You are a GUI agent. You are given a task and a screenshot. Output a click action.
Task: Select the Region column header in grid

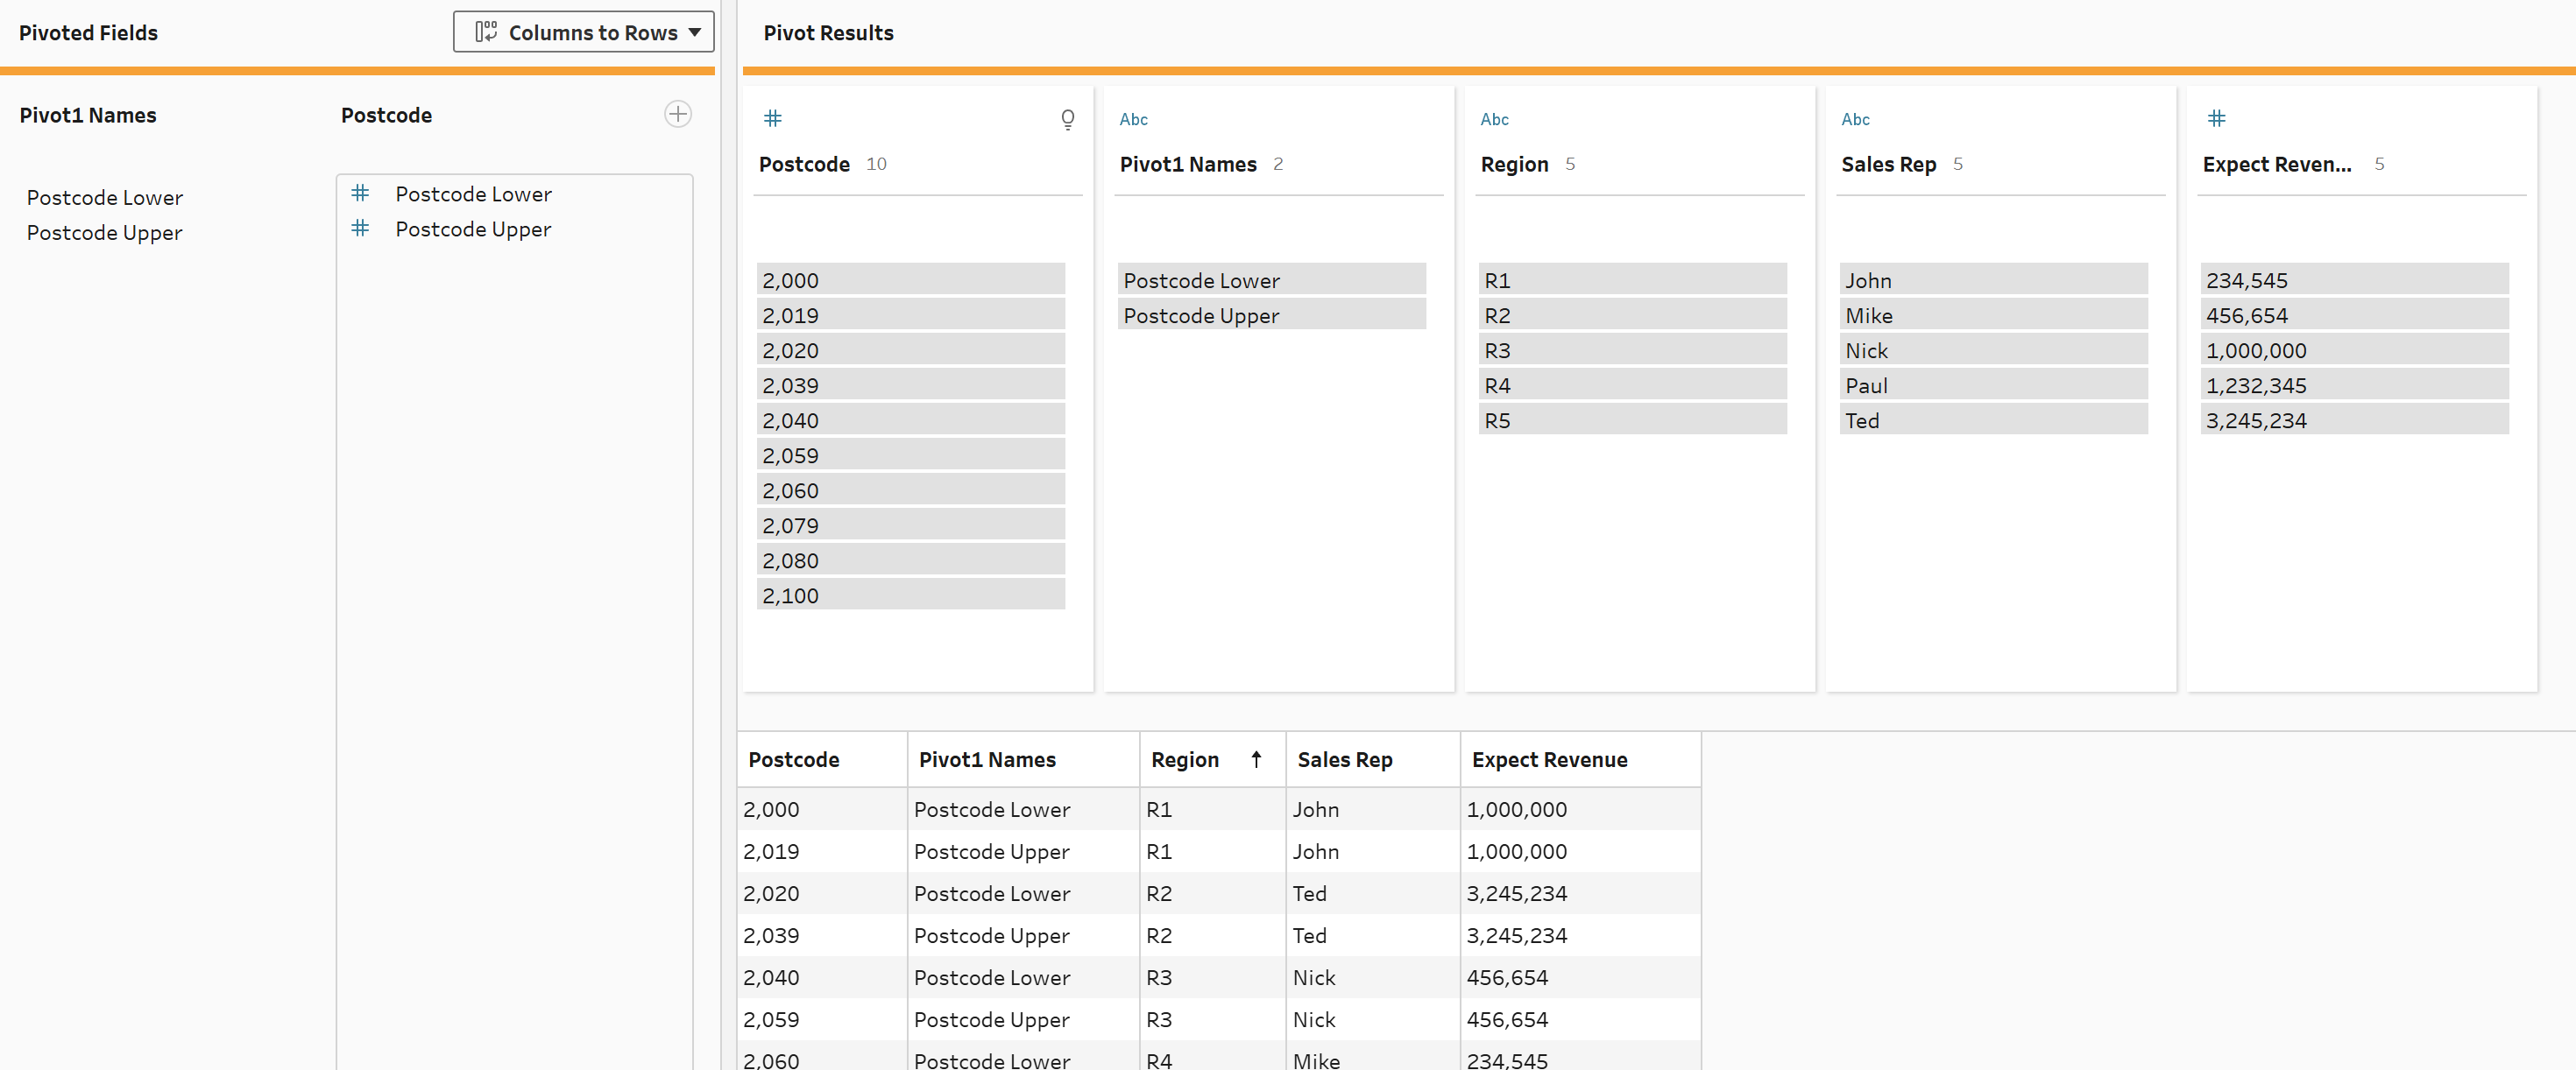(1185, 759)
